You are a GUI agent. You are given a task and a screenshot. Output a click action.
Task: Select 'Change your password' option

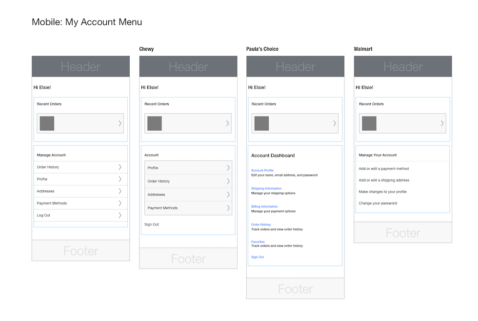[378, 203]
